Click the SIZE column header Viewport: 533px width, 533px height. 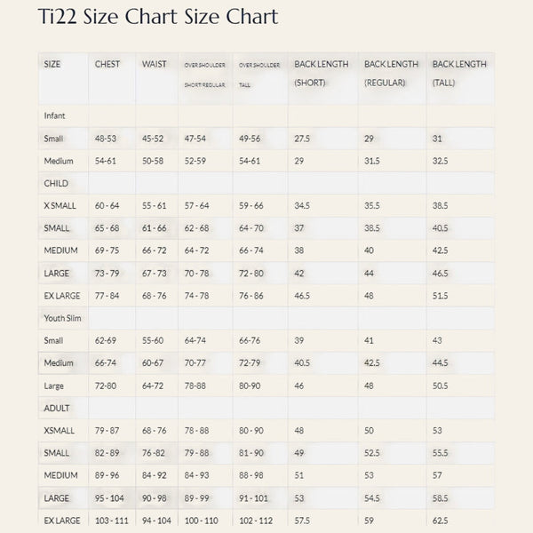pyautogui.click(x=52, y=64)
